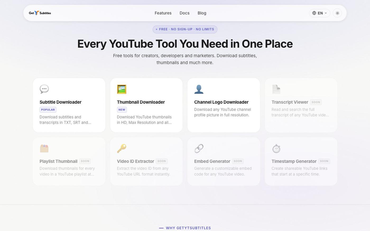Select the Timestamp Generator card title
This screenshot has height=231, width=370.
(x=294, y=161)
